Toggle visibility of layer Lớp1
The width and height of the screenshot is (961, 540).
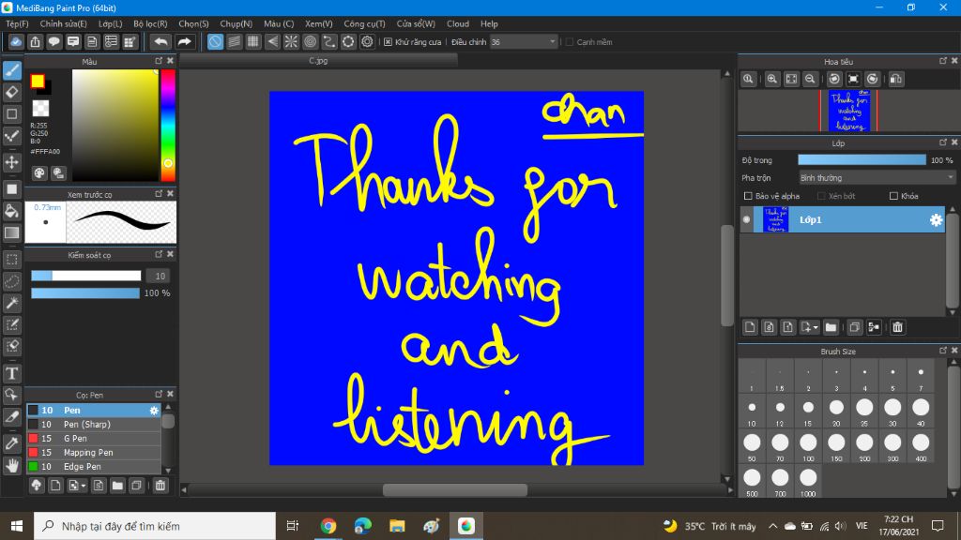746,219
